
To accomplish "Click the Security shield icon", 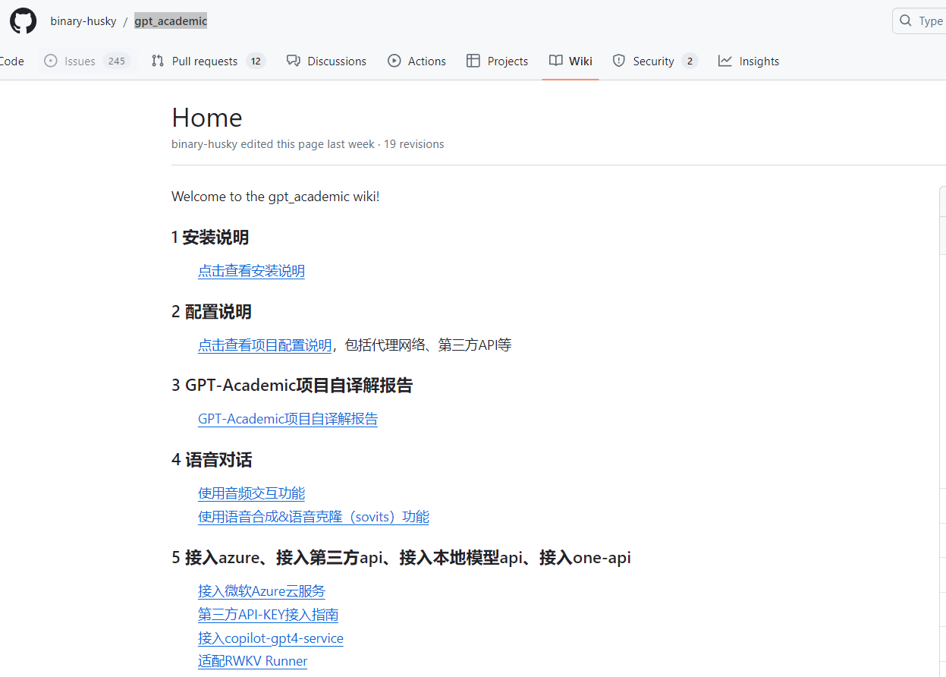I will [620, 61].
